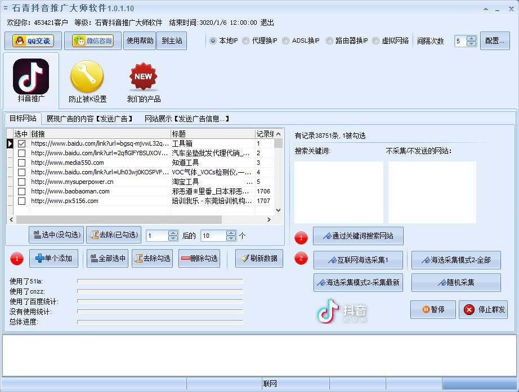The image size is (519, 392).
Task: Switch to the 目标网站 tab
Action: click(23, 119)
